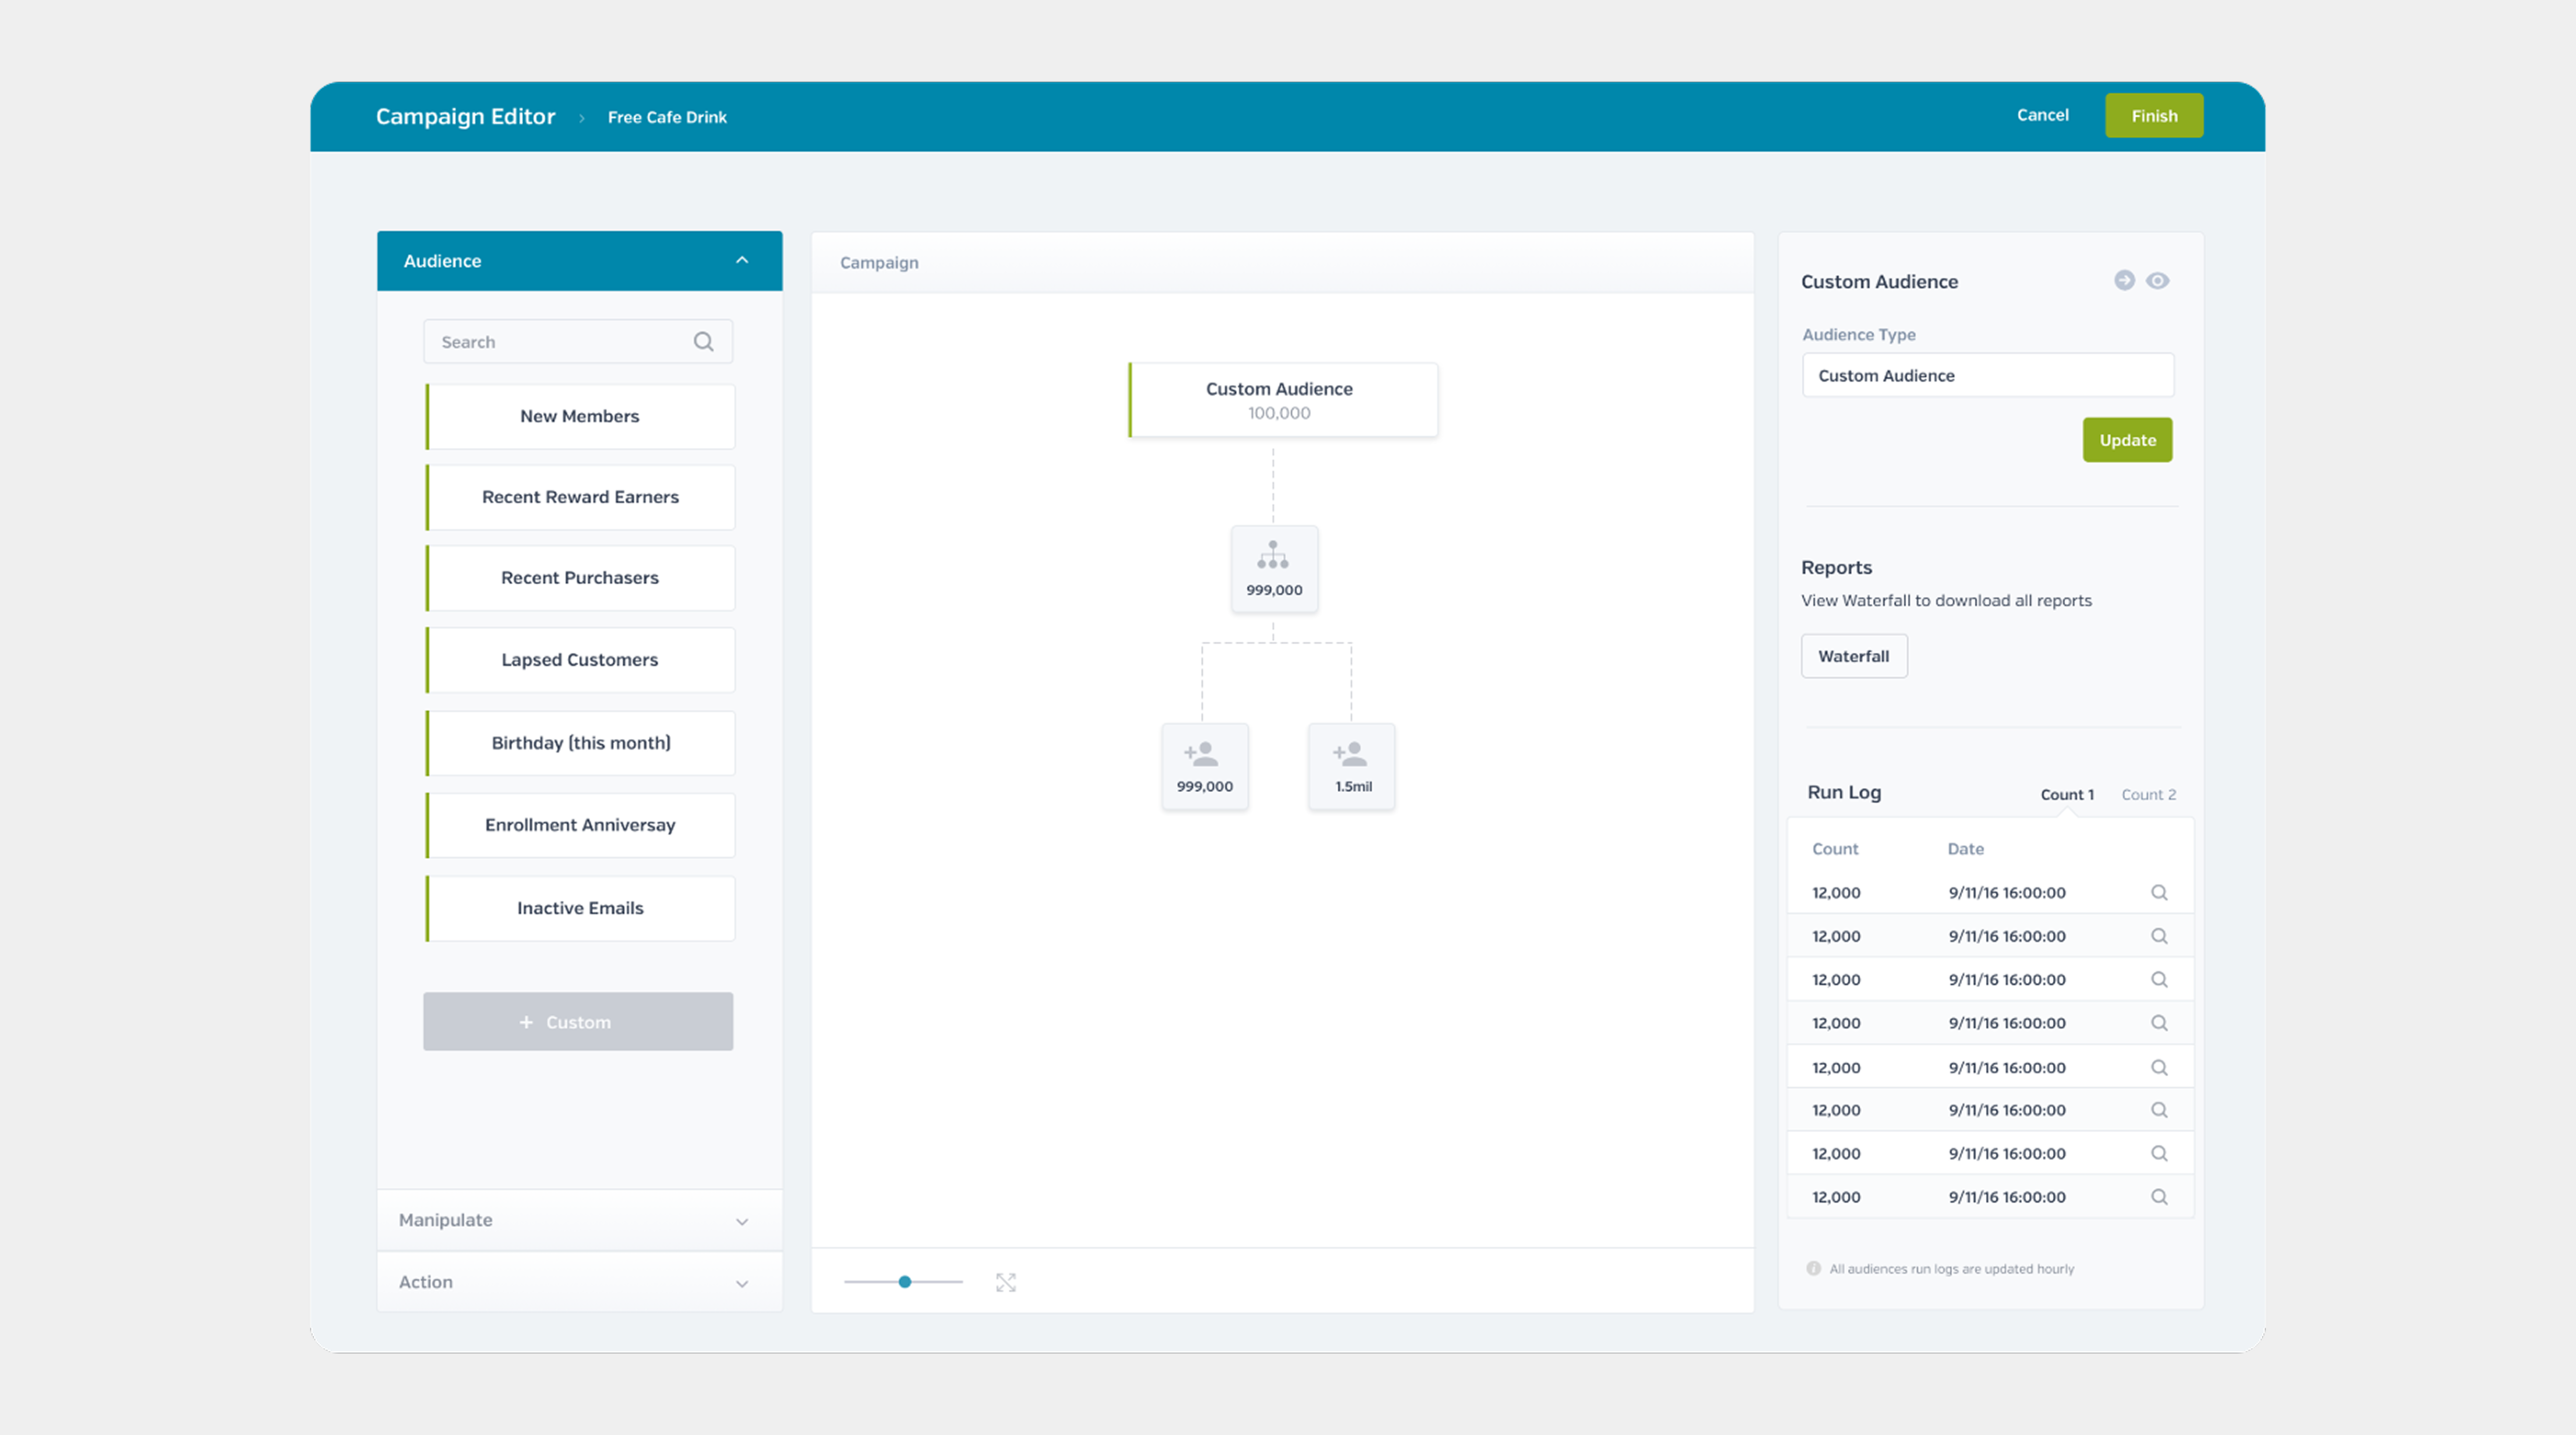The image size is (2576, 1435).
Task: Select Recent Purchasers audience
Action: point(580,578)
